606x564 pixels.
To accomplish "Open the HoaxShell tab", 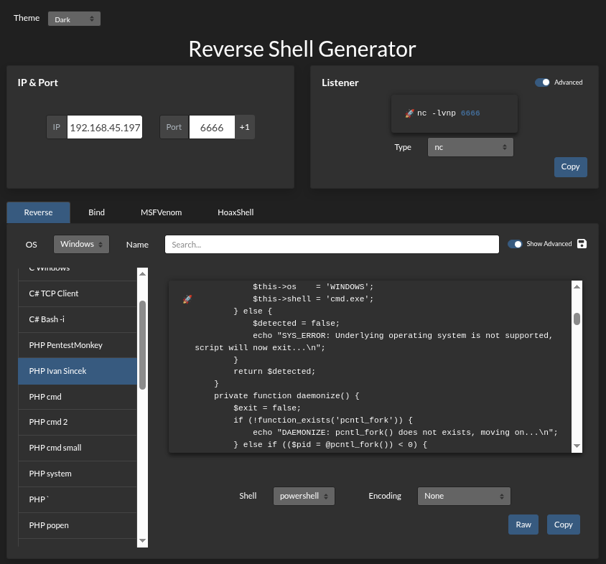I will tap(236, 212).
